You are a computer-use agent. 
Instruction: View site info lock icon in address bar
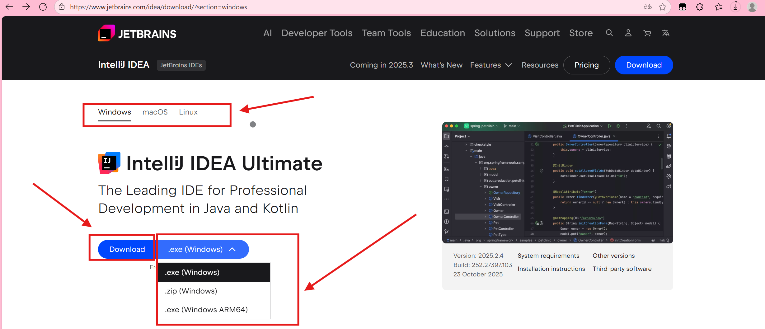(62, 7)
